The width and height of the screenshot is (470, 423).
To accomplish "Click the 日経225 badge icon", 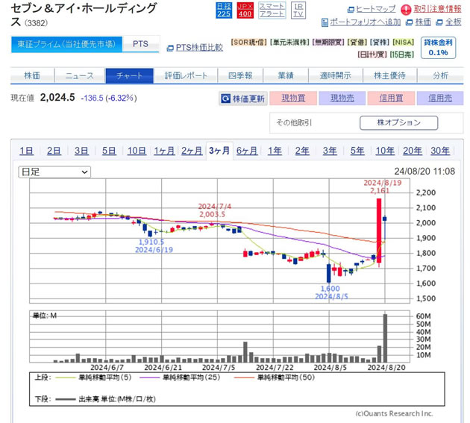I will (222, 10).
